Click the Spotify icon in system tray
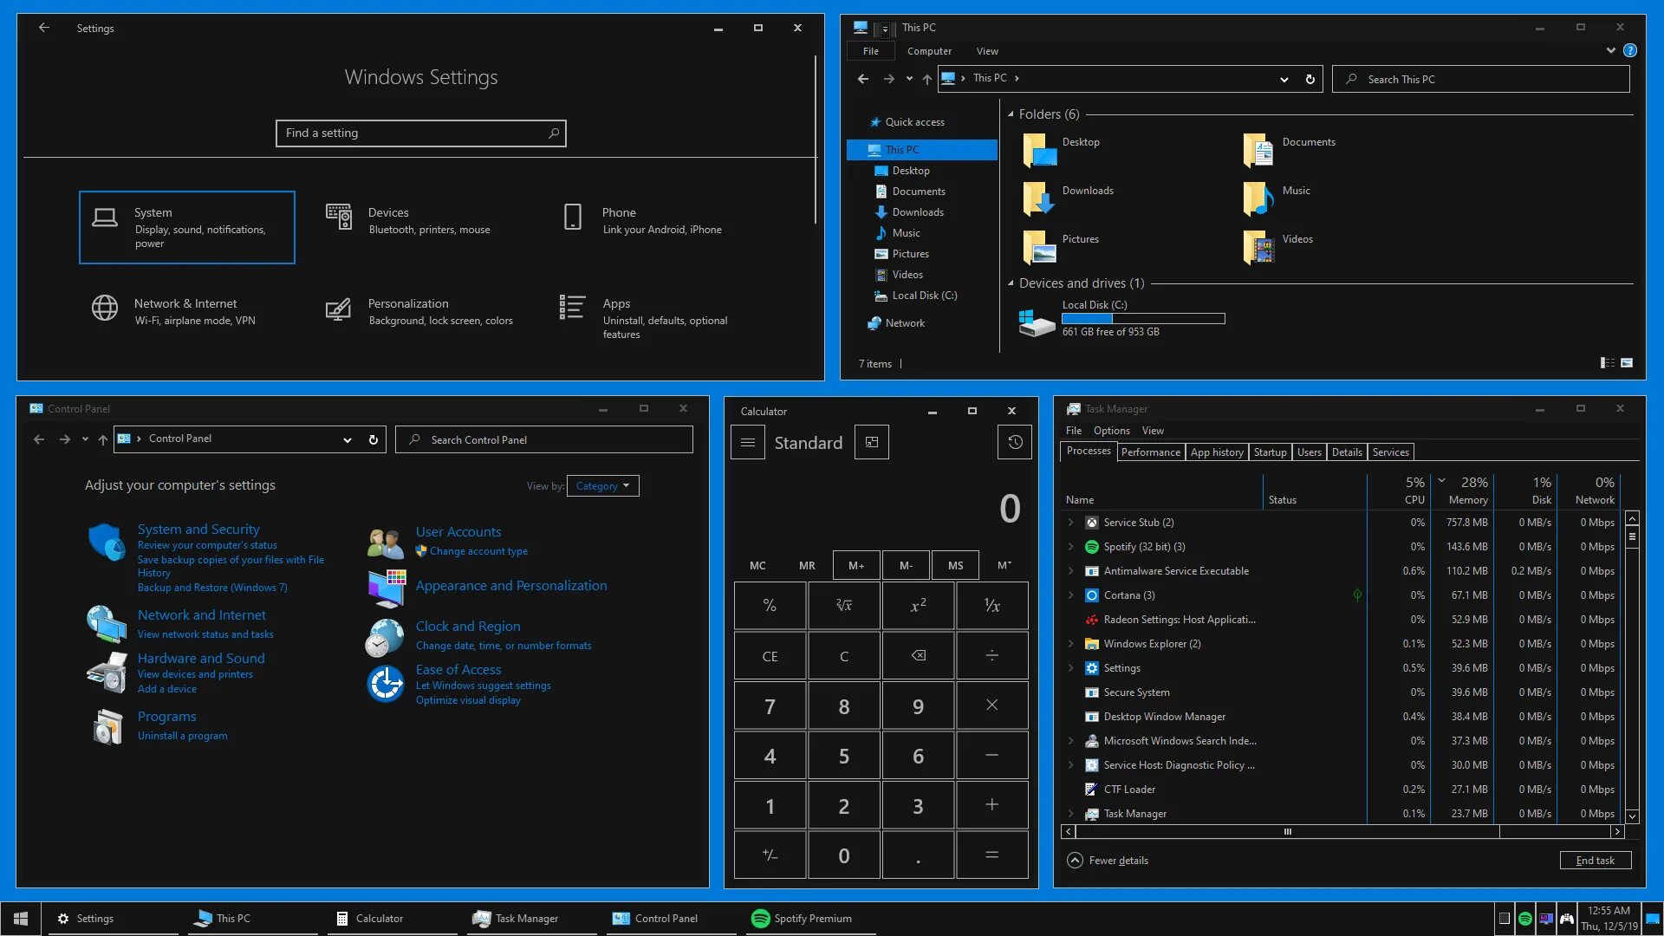1664x936 pixels. [x=1525, y=919]
